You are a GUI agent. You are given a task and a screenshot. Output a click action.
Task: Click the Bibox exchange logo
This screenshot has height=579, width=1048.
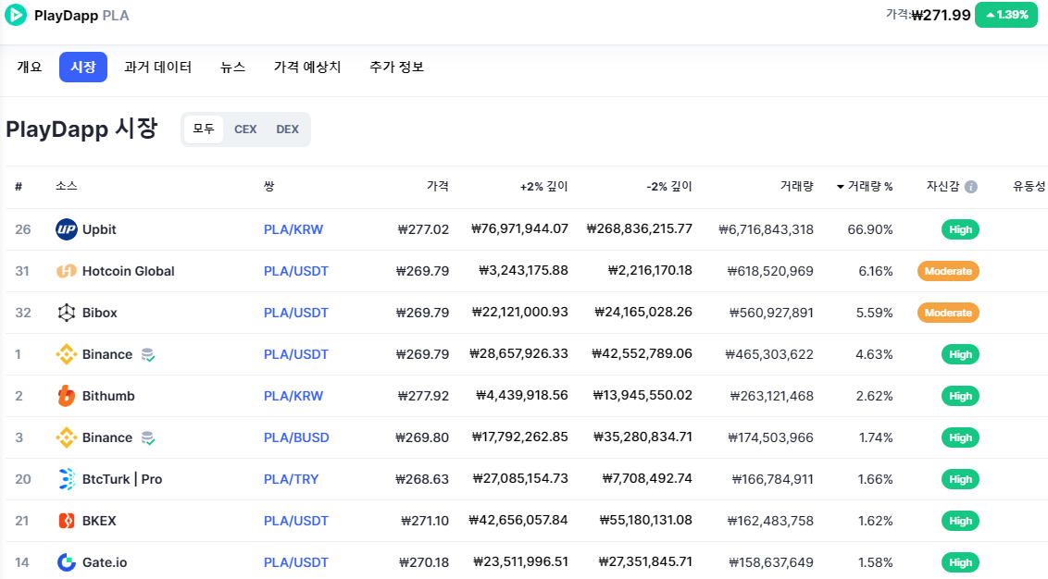coord(66,313)
